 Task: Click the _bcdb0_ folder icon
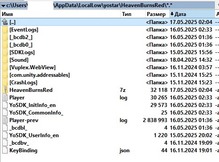click(x=5, y=45)
